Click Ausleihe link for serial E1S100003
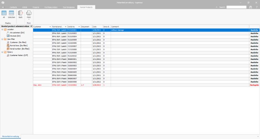Image resolution: width=260 pixels, height=139 pixels. [254, 33]
